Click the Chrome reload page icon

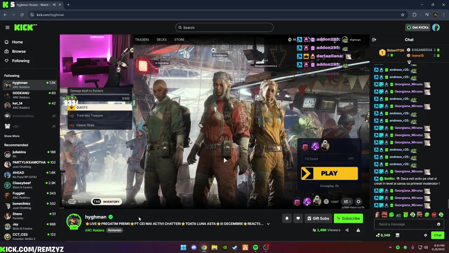(22, 15)
